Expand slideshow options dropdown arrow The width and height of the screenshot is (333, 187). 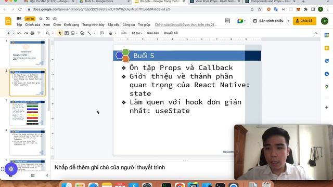coord(288,21)
